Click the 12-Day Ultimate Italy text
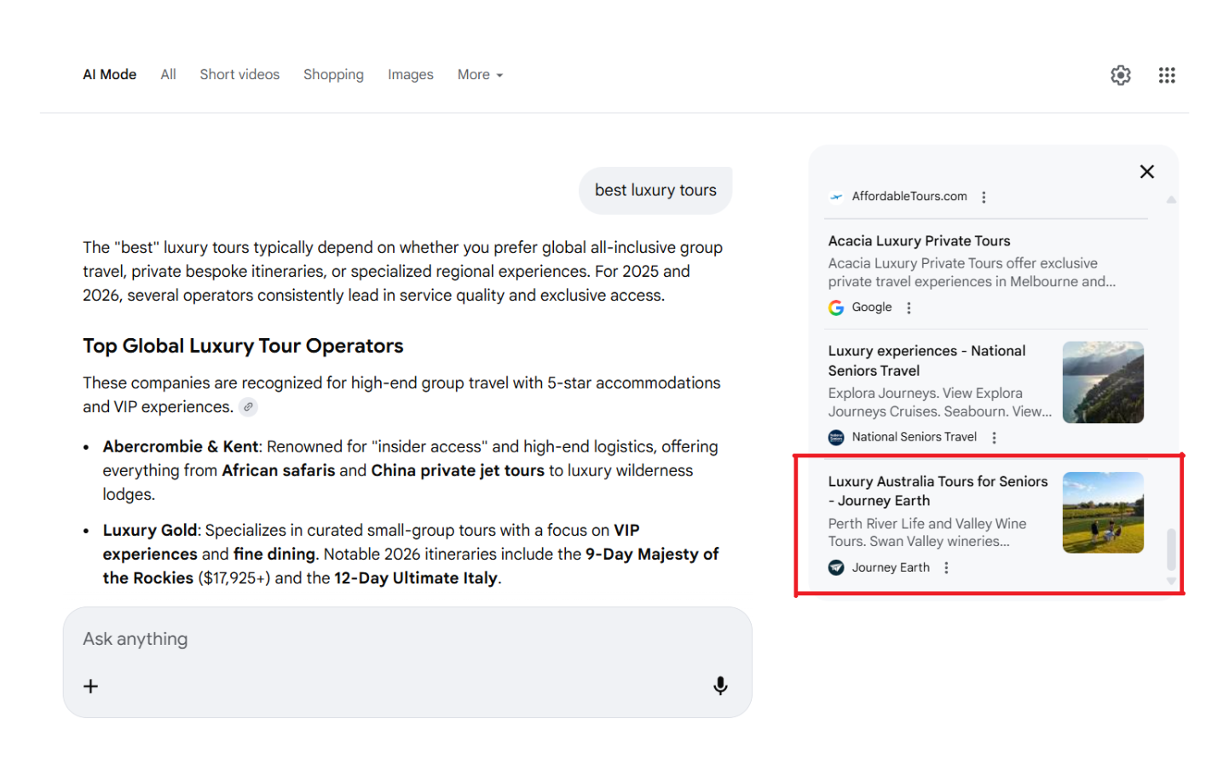The height and width of the screenshot is (776, 1229). pos(416,578)
